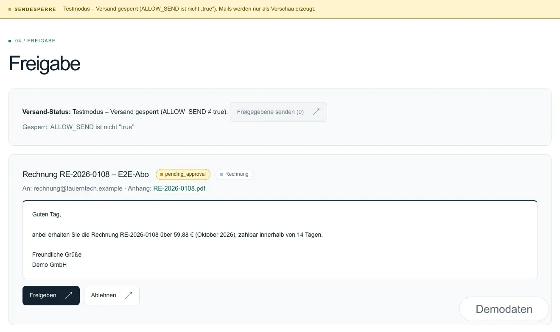The width and height of the screenshot is (560, 332).
Task: Click the Freundliche Grüße line
Action: coord(57,255)
